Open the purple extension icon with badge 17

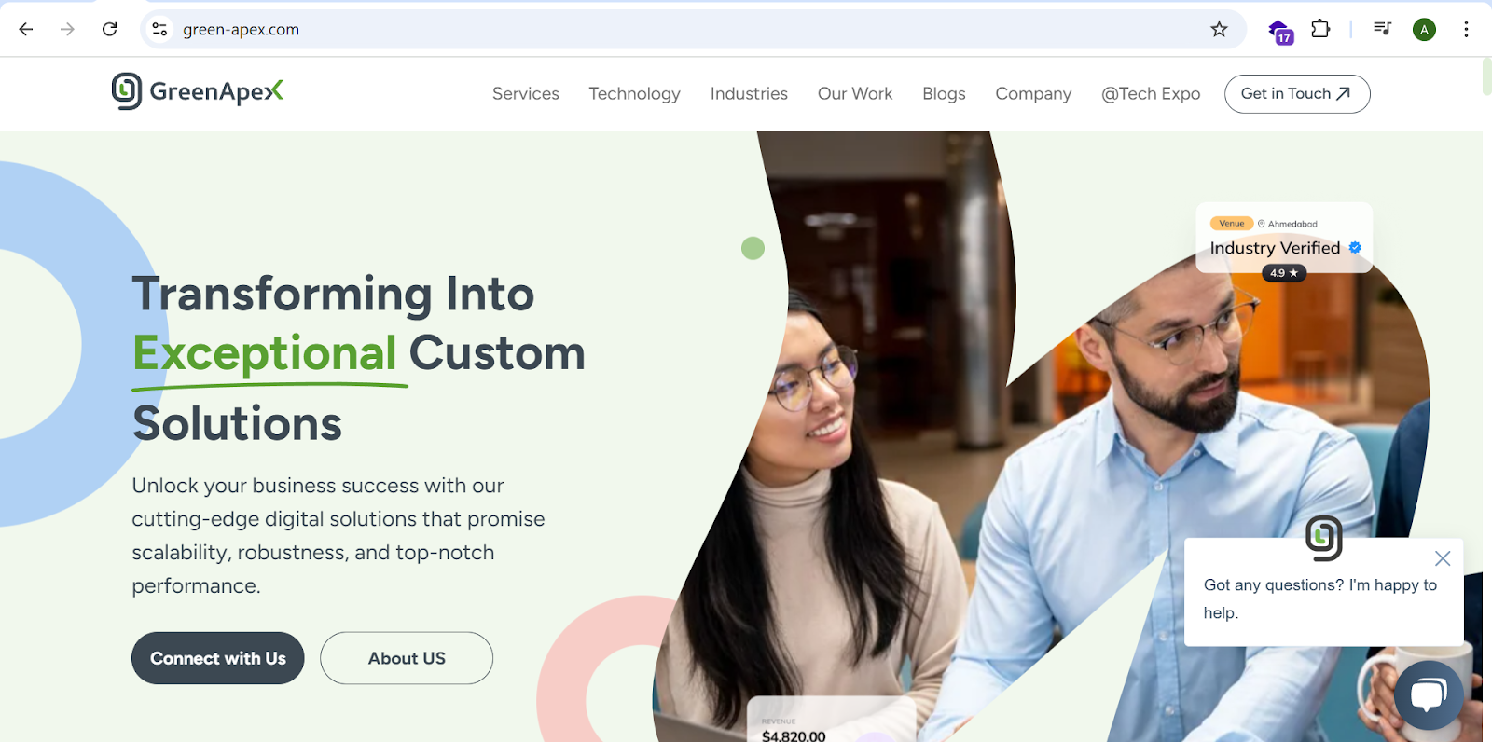pyautogui.click(x=1280, y=31)
